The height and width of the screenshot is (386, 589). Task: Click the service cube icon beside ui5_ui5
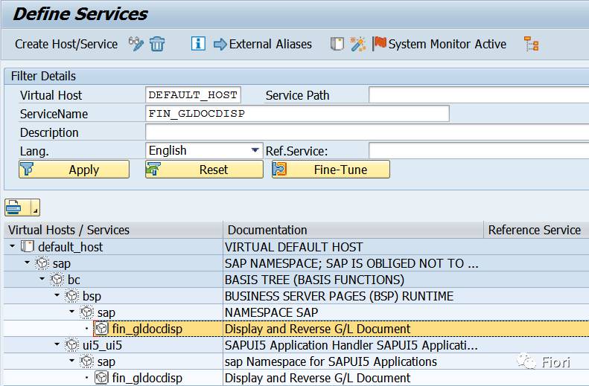coord(71,345)
